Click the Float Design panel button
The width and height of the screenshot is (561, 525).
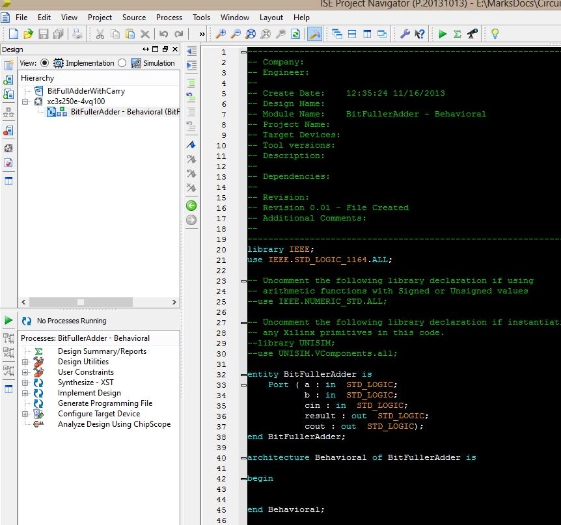165,49
